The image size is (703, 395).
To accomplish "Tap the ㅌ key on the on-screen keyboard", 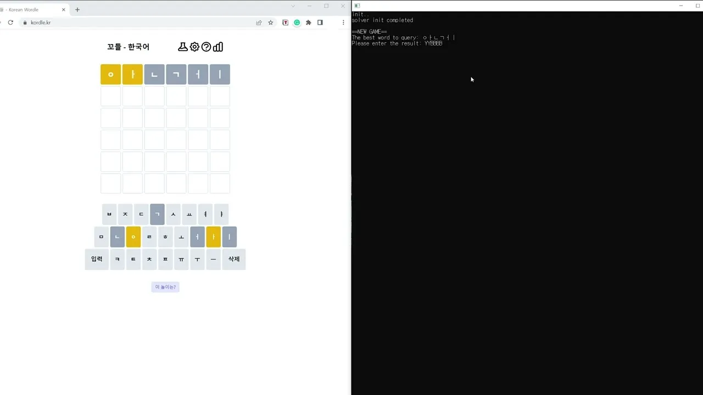I will click(x=133, y=259).
